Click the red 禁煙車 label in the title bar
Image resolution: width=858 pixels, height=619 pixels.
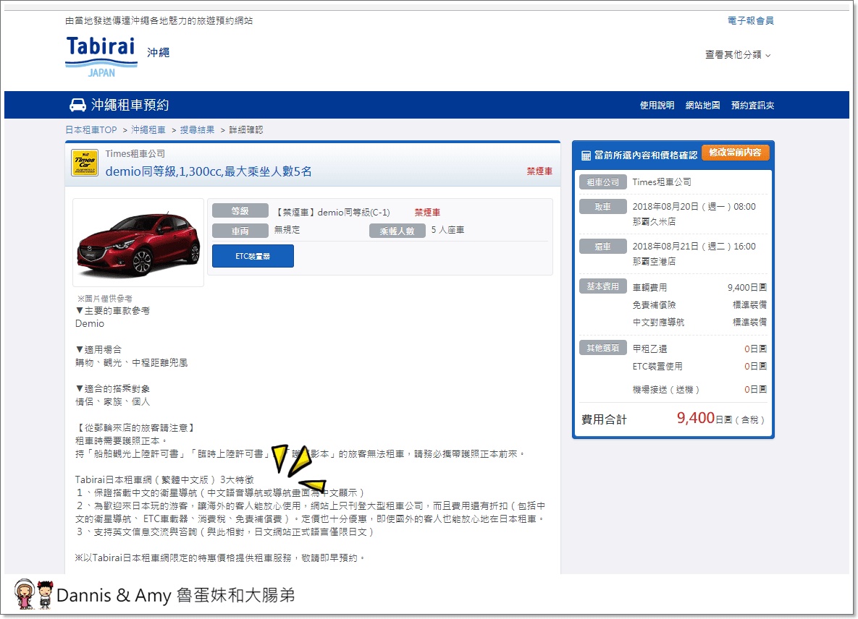[x=539, y=171]
